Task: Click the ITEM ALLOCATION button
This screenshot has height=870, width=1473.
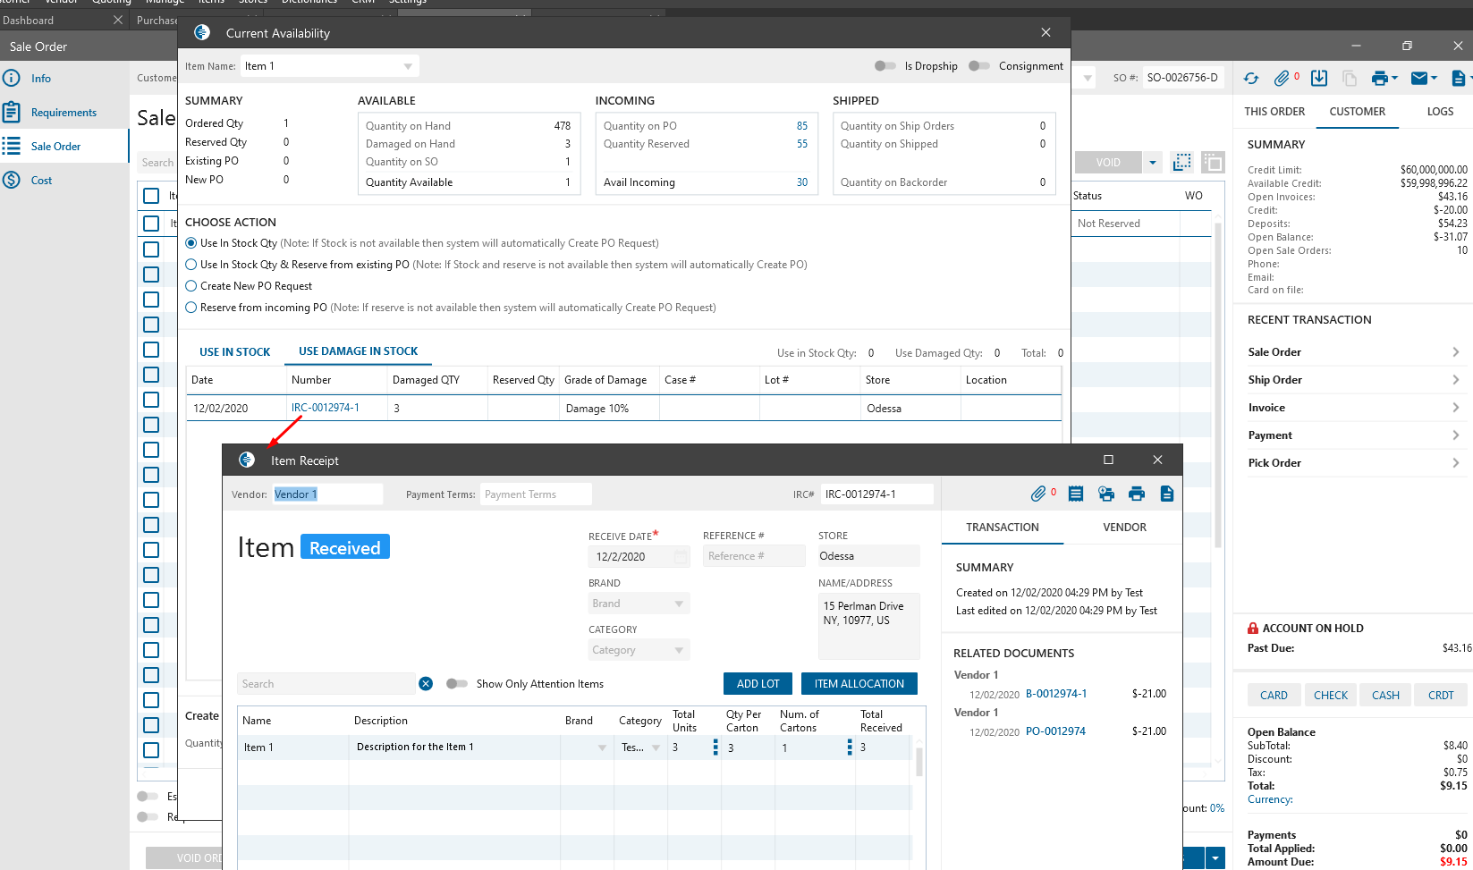Action: pos(859,684)
